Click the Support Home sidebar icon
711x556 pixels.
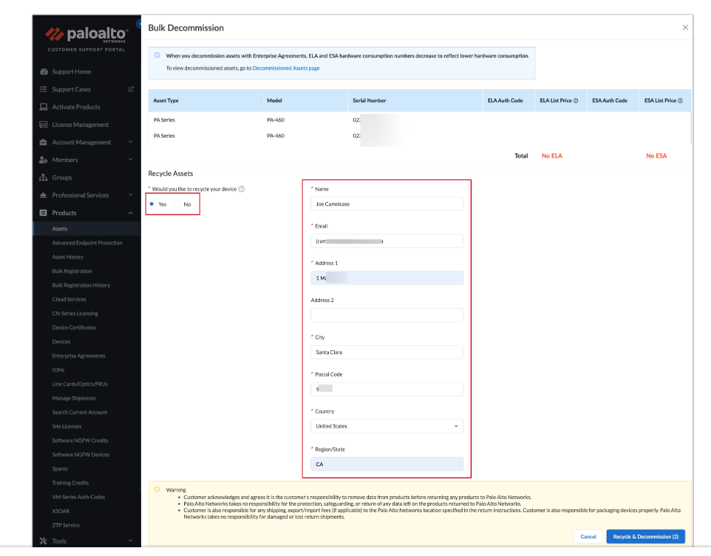pyautogui.click(x=44, y=72)
